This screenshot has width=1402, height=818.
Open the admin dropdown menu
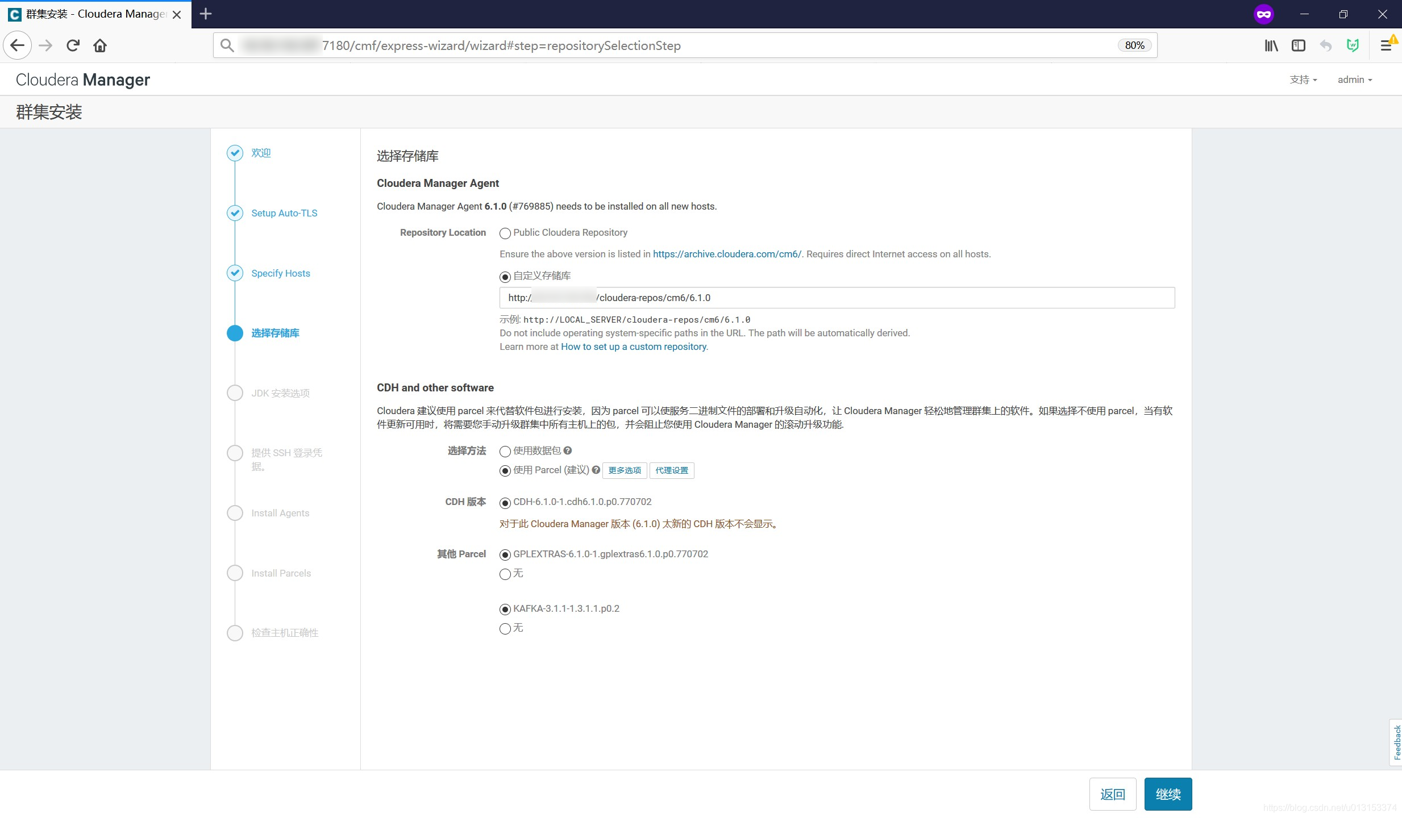click(x=1354, y=80)
